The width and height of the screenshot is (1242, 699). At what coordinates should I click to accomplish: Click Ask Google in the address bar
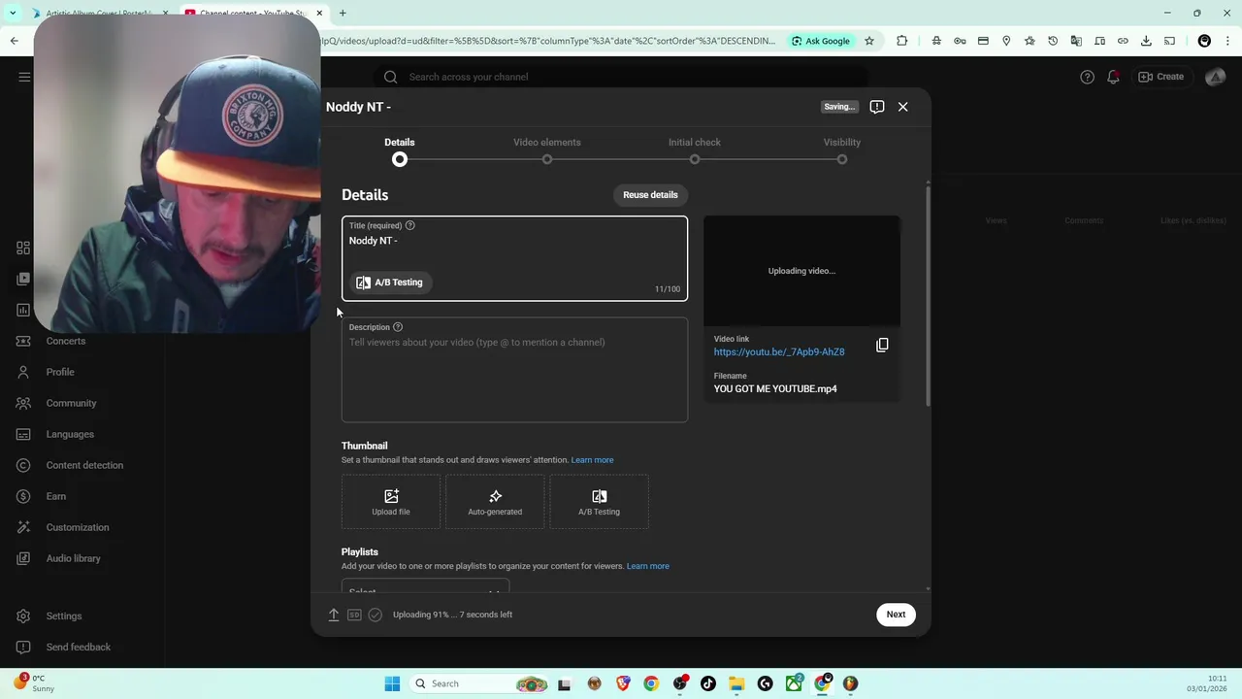[821, 41]
